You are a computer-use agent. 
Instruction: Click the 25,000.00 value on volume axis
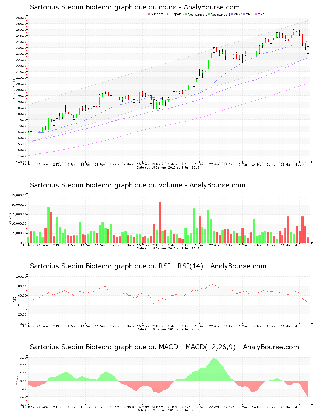[x=19, y=195]
